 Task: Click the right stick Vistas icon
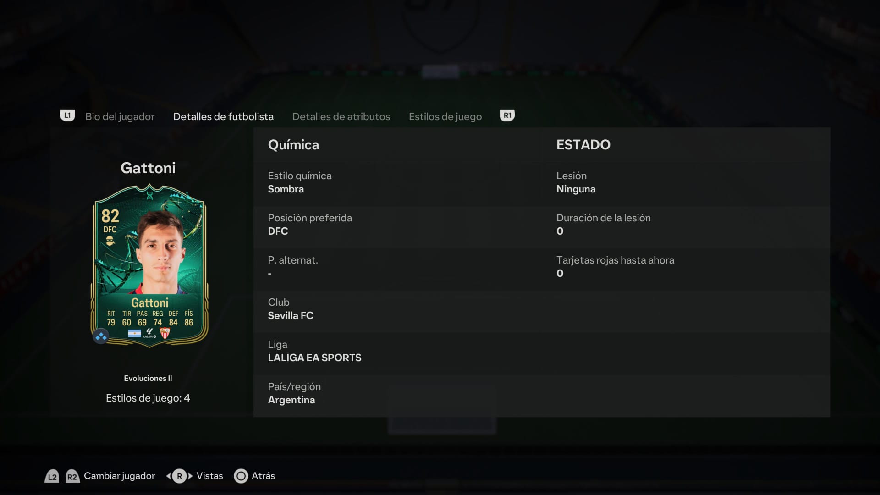tap(179, 476)
